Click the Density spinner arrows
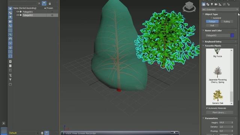This screenshot has width=240, height=135. [232, 127]
